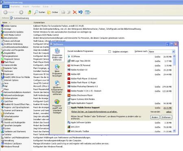Screen dimensions: 183x151
Task: Click the Systemsteuerung address bar field
Action: [96, 18]
